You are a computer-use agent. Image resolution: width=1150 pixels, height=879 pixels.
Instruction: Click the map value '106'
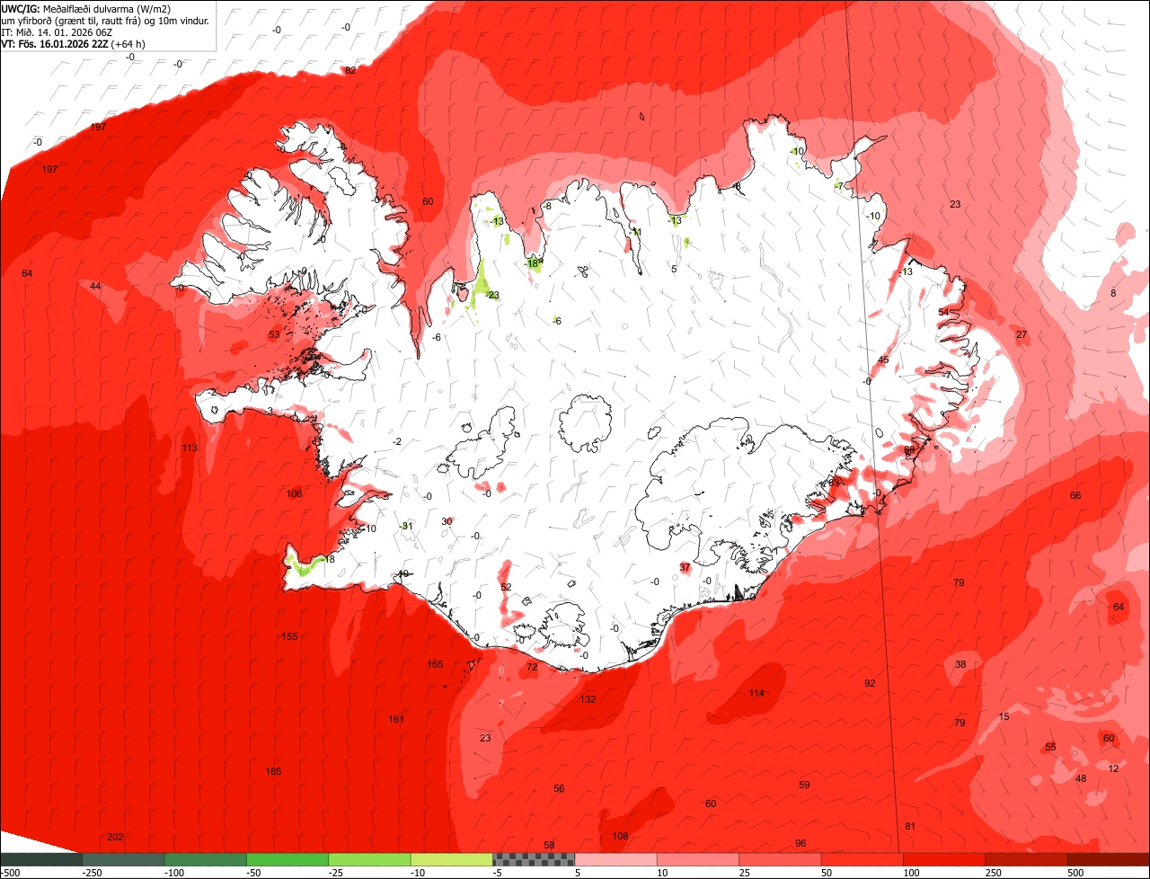tap(294, 493)
